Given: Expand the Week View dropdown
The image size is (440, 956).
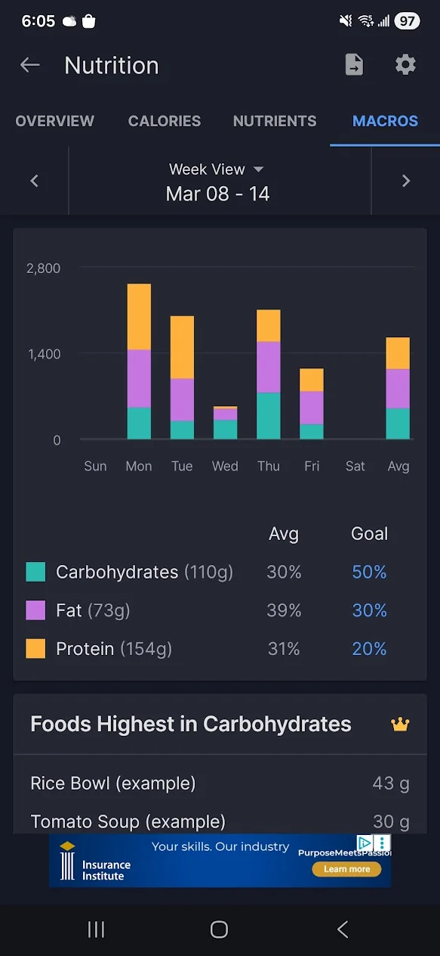Looking at the screenshot, I should 216,169.
